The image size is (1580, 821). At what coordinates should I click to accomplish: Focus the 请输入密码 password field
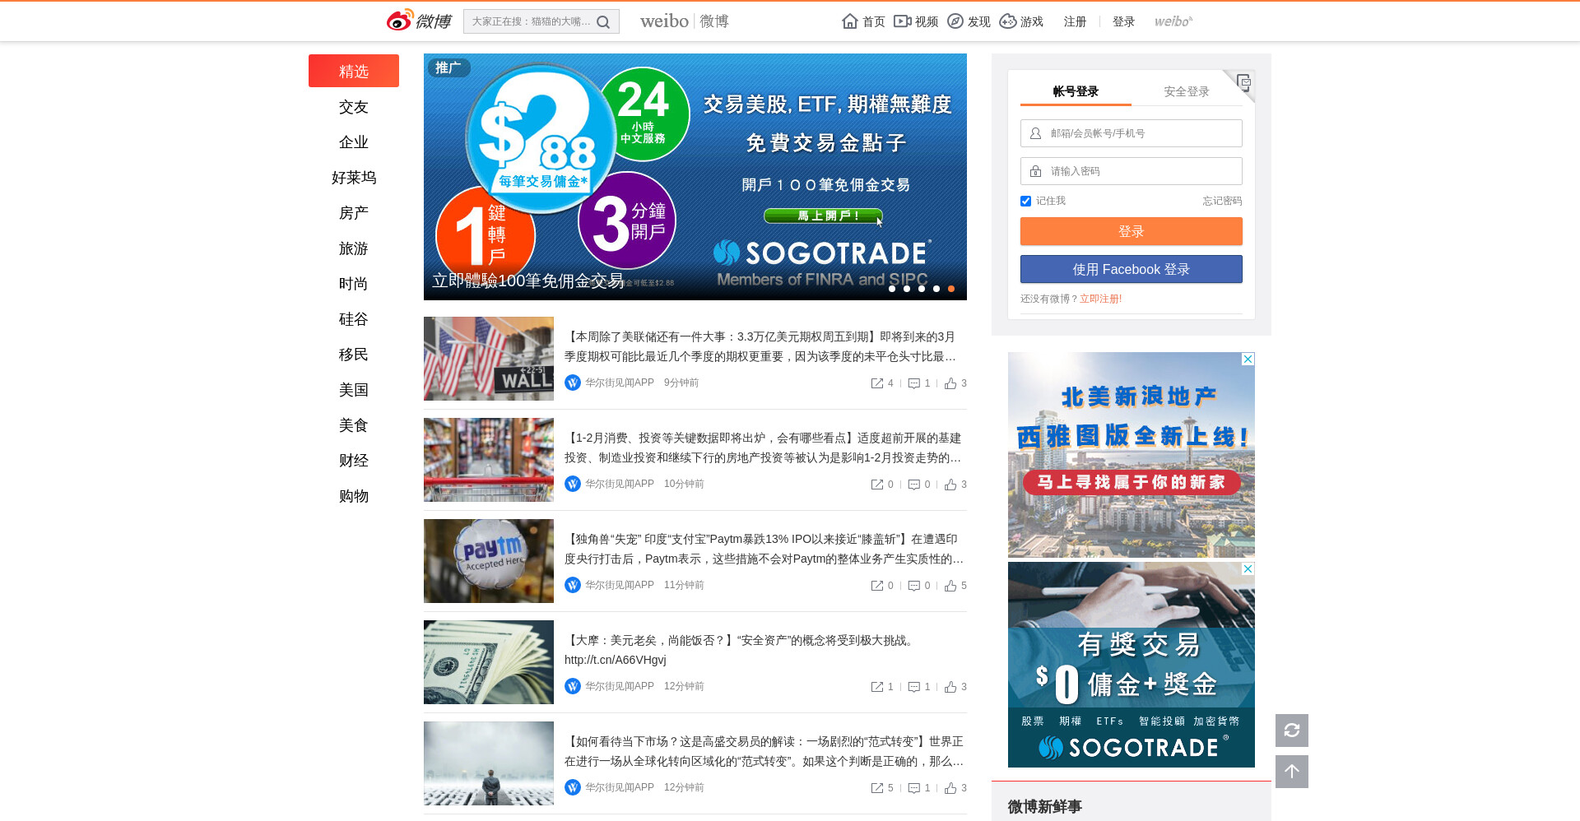pyautogui.click(x=1132, y=171)
